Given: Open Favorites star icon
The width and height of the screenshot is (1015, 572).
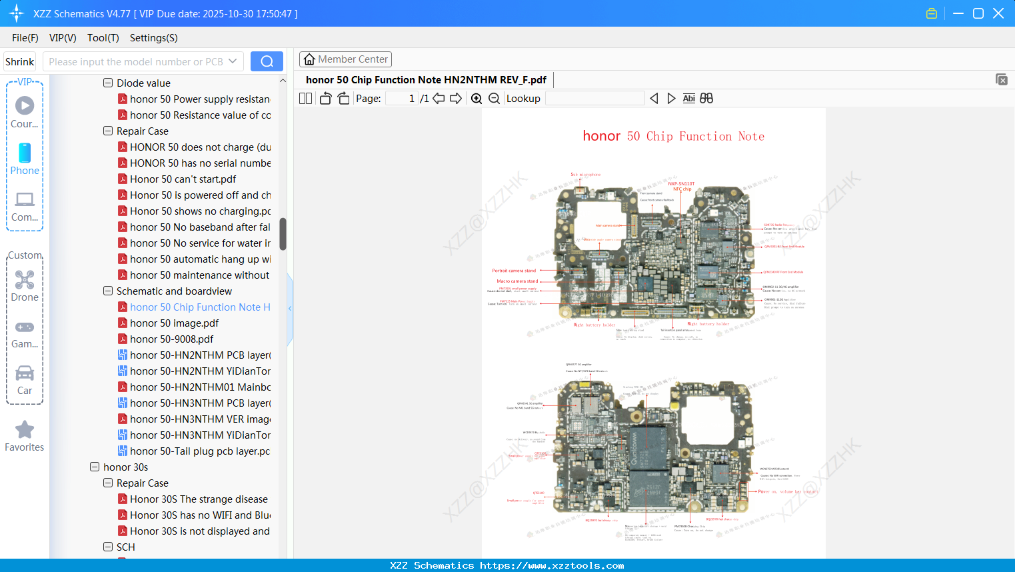Looking at the screenshot, I should click(25, 437).
